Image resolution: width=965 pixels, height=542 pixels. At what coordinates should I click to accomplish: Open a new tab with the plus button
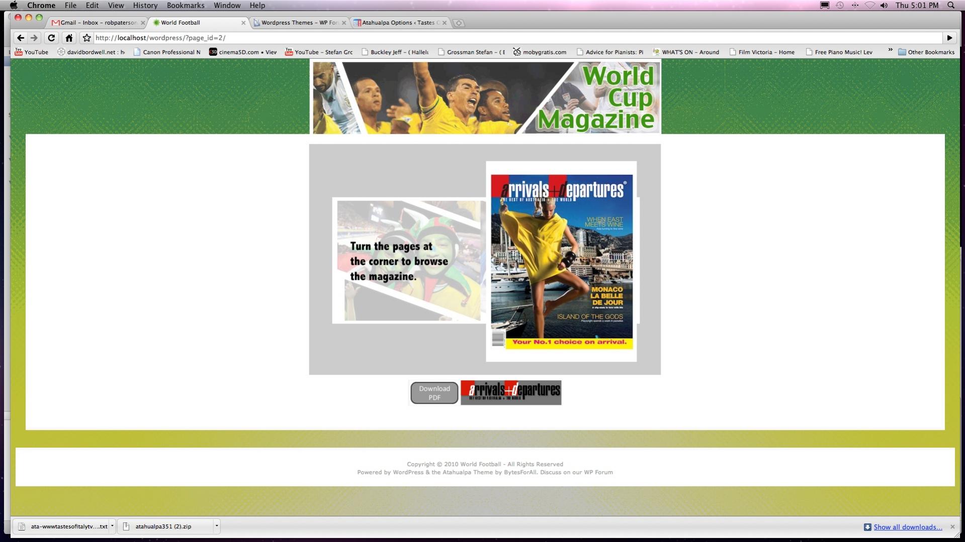(x=459, y=23)
